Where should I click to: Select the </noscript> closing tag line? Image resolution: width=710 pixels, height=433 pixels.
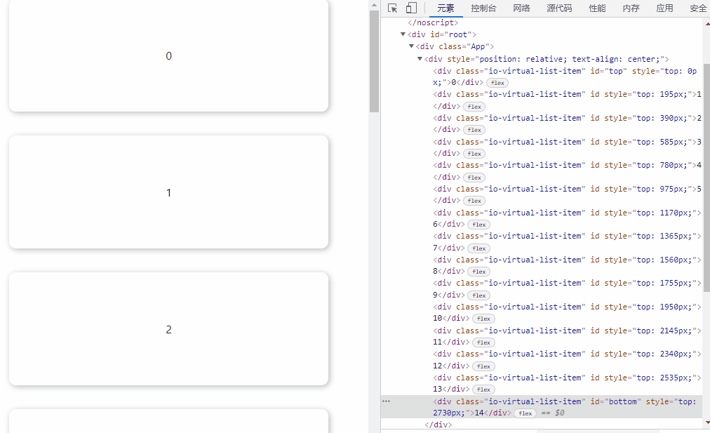click(x=433, y=22)
